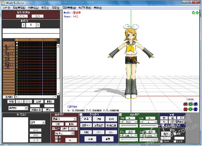Click the blink morph slider
This screenshot has height=146, width=202.
coord(129,126)
